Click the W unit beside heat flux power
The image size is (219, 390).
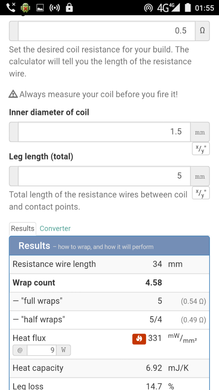(63, 350)
